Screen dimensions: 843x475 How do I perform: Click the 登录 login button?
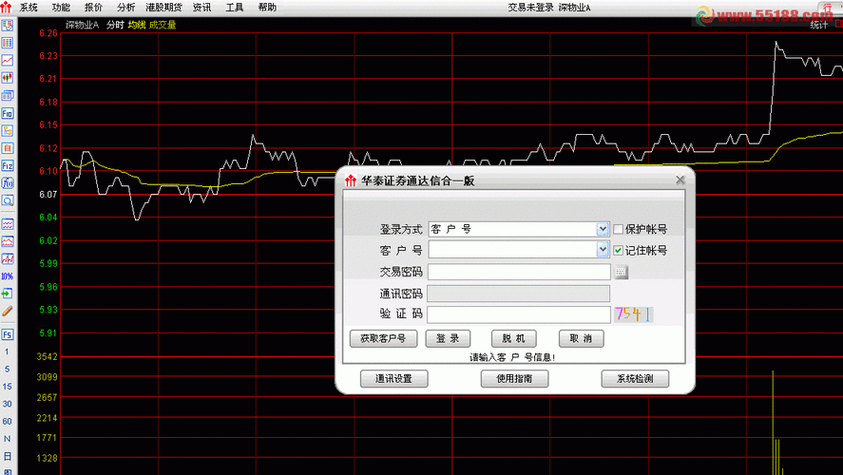pos(448,338)
